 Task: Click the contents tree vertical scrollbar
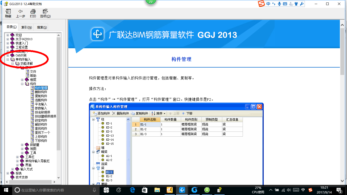click(x=59, y=106)
